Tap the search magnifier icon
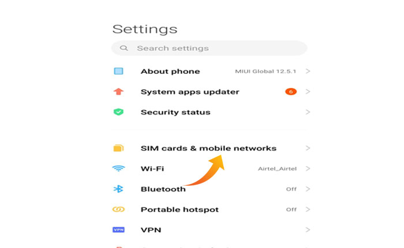404x248 pixels. click(124, 48)
